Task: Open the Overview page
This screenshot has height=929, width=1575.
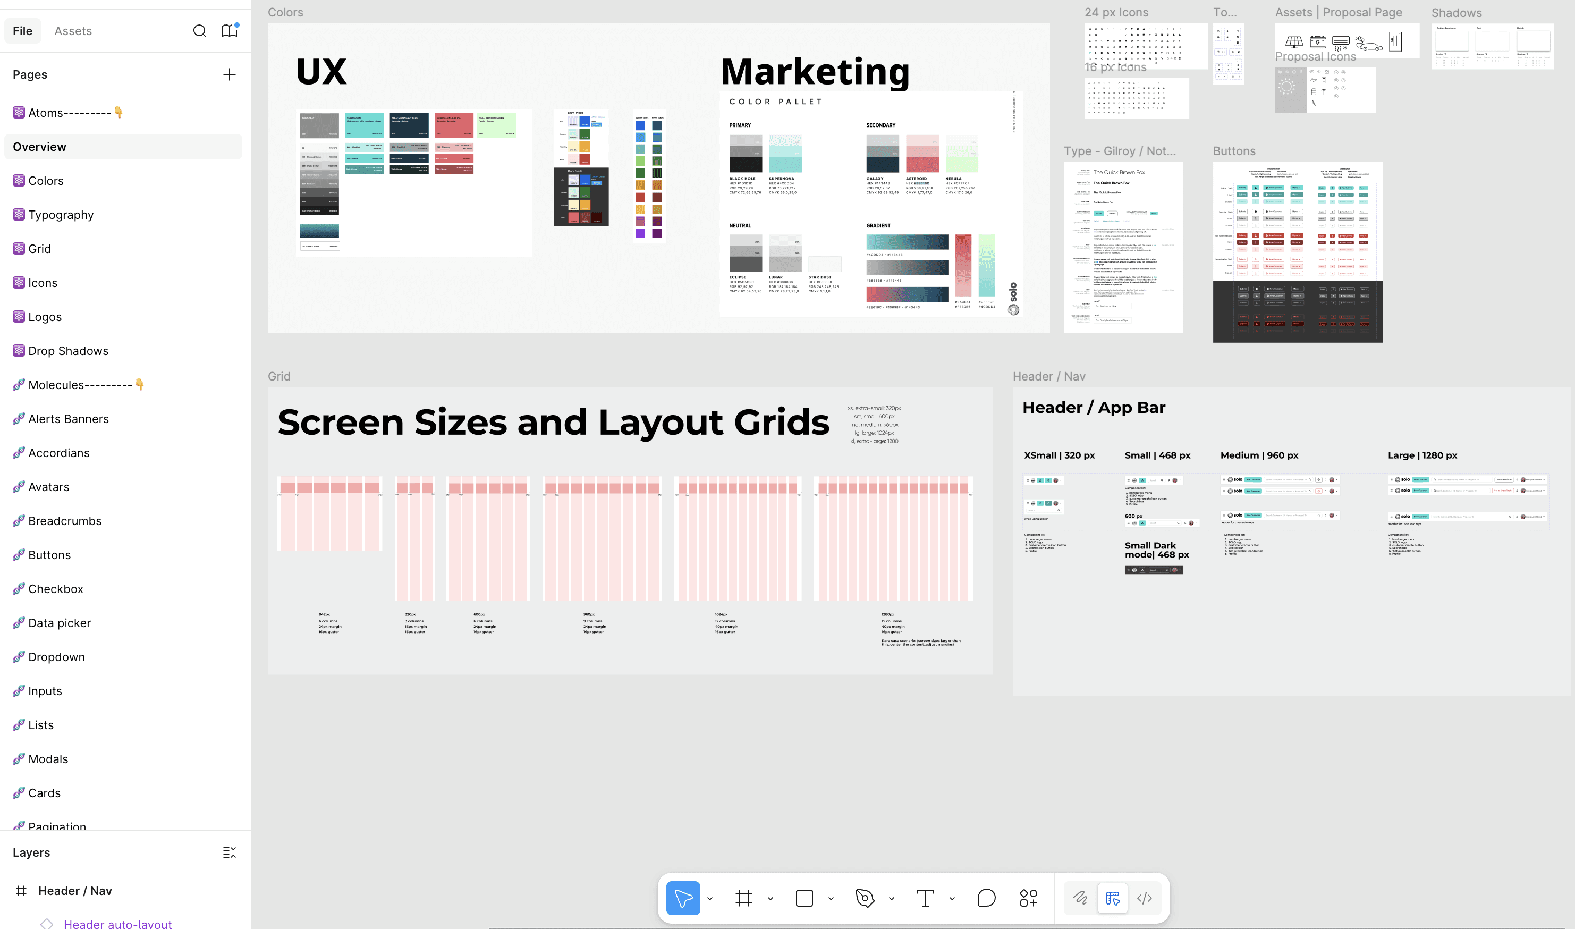Action: click(x=123, y=147)
